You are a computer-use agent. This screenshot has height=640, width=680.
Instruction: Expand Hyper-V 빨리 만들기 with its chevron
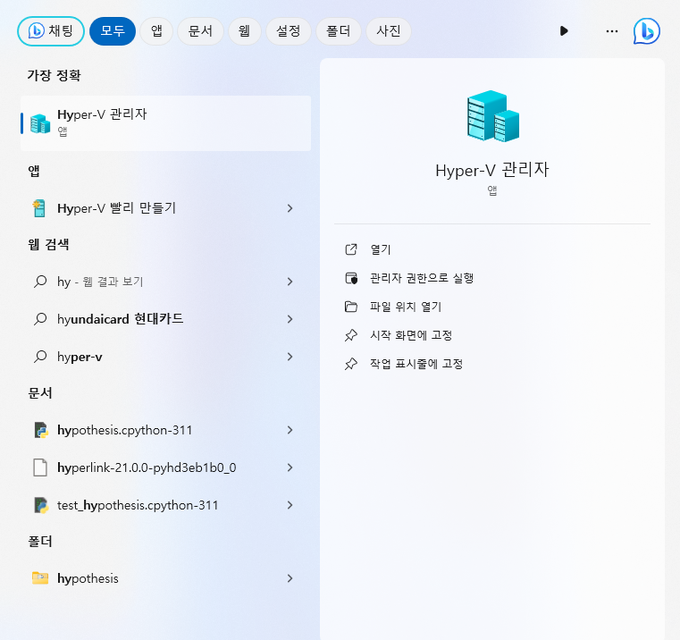tap(290, 208)
